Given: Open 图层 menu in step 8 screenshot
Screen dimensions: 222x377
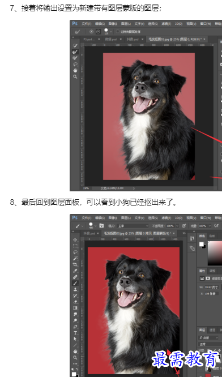Looking at the screenshot, I should click(126, 218).
